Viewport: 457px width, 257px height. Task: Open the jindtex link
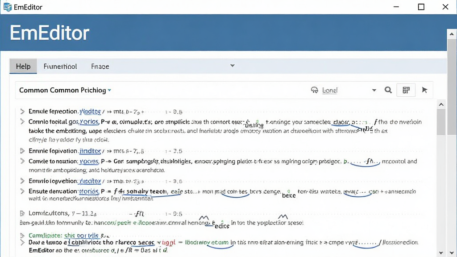point(90,151)
